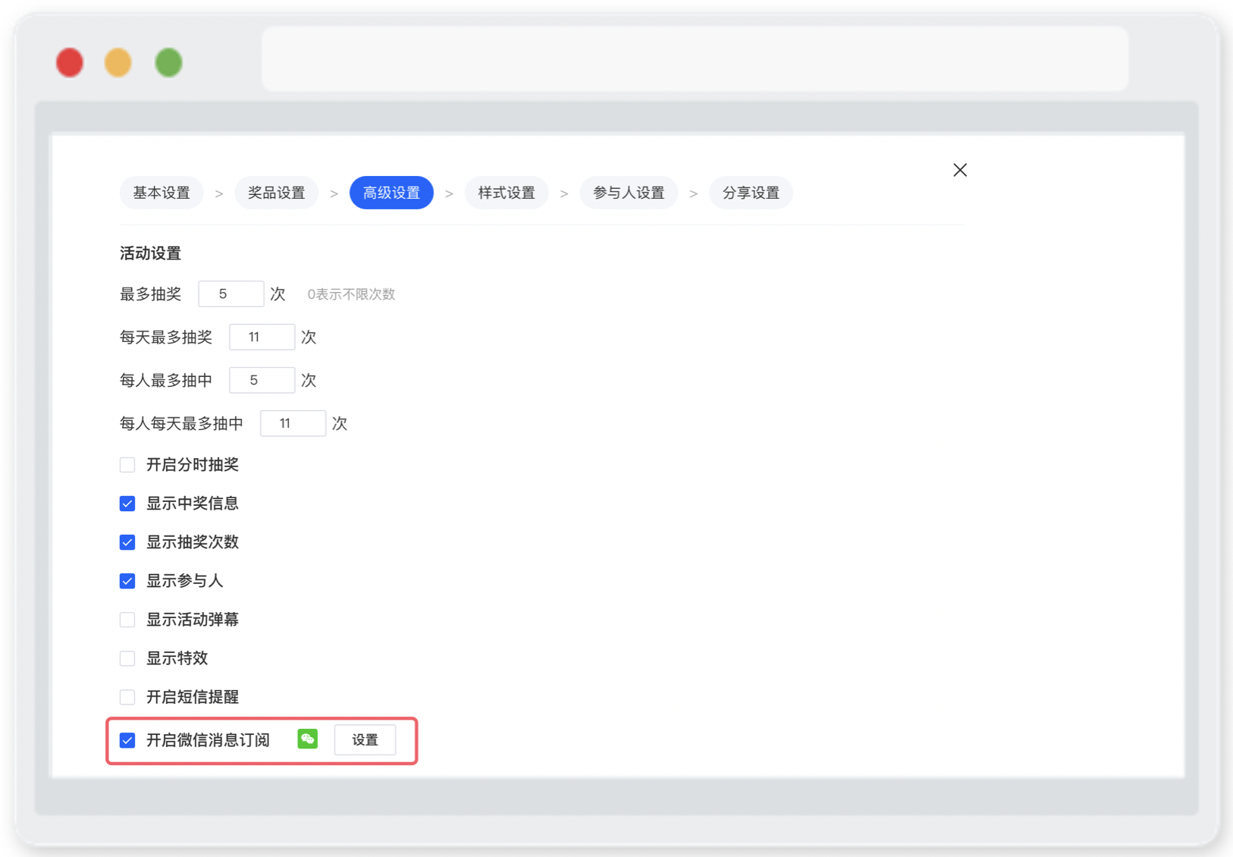1233x857 pixels.
Task: Enable 显示活动弹幕 checkbox
Action: [127, 620]
